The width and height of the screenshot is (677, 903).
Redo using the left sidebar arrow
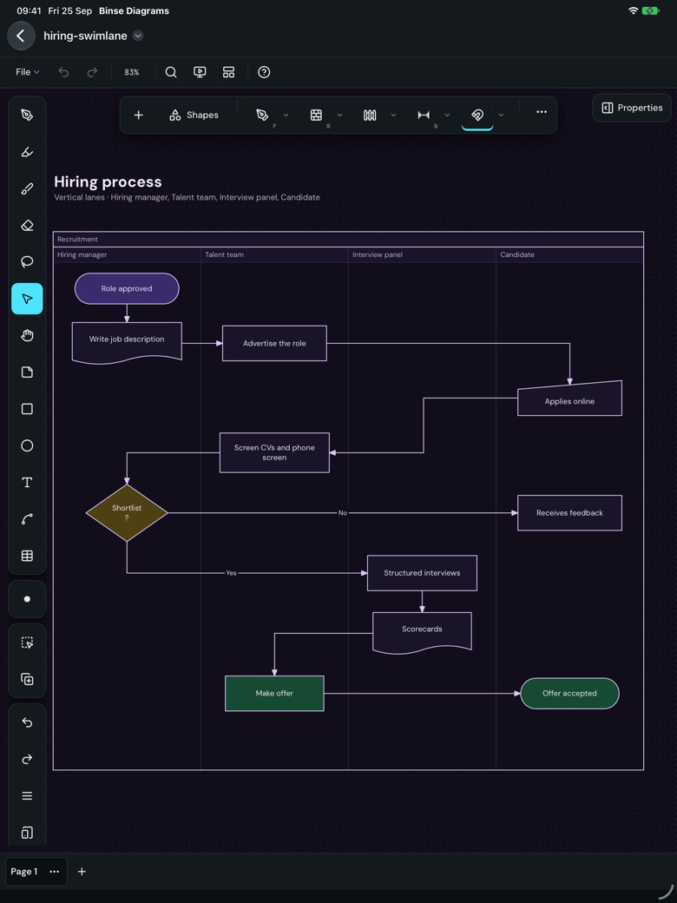pos(27,759)
